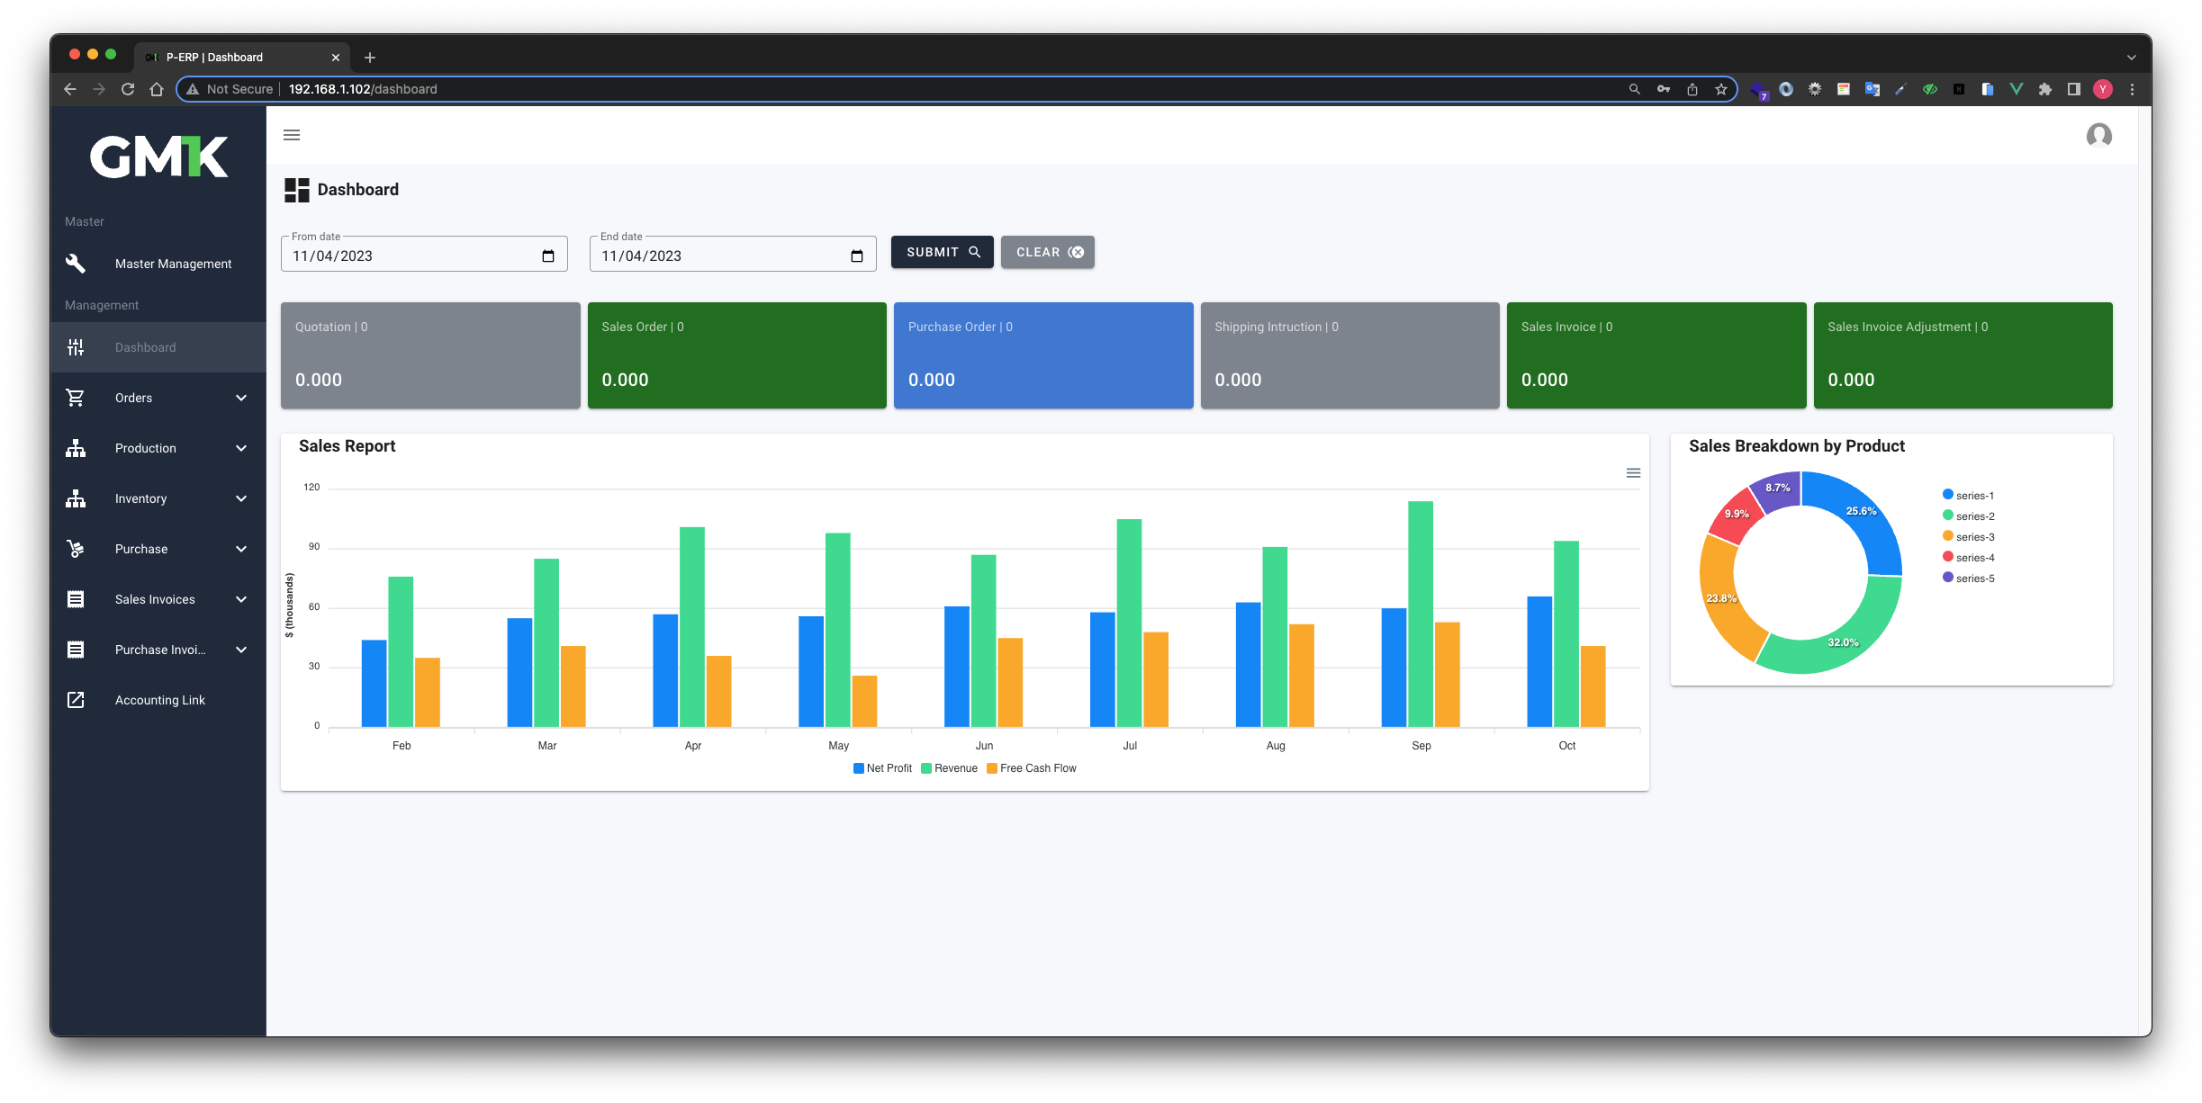Click the Master Management wrench icon
Image resolution: width=2202 pixels, height=1103 pixels.
pos(76,264)
